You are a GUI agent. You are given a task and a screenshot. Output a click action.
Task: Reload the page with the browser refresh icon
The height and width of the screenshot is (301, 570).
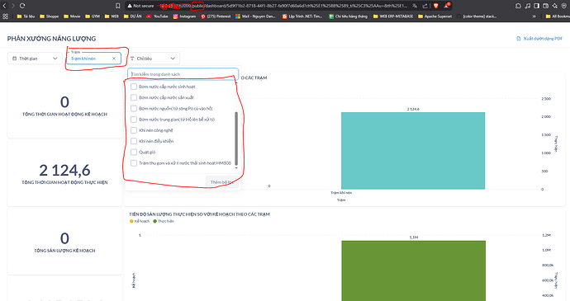[22, 6]
